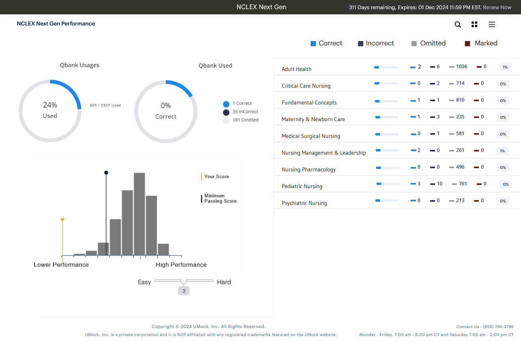Click the blue Correct legend square

point(313,43)
